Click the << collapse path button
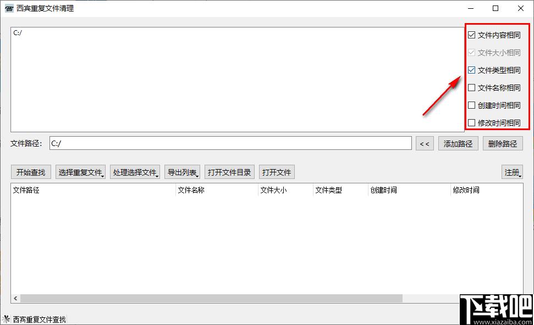This screenshot has width=534, height=325. (424, 144)
